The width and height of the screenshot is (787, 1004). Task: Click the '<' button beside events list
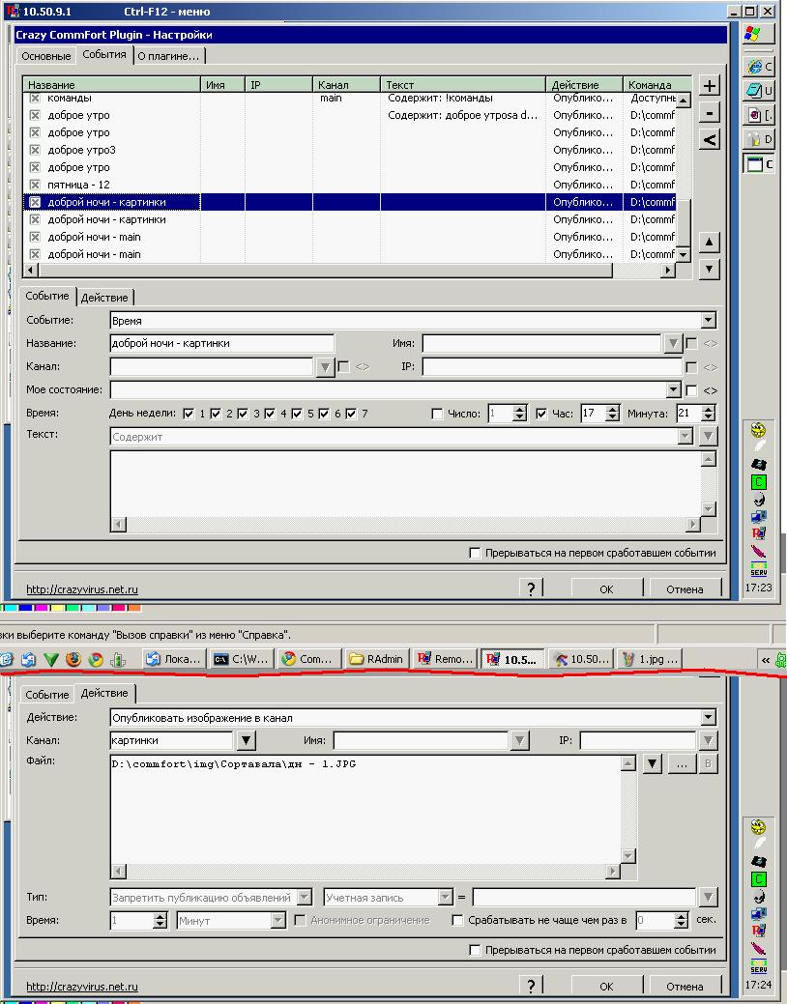click(x=710, y=139)
